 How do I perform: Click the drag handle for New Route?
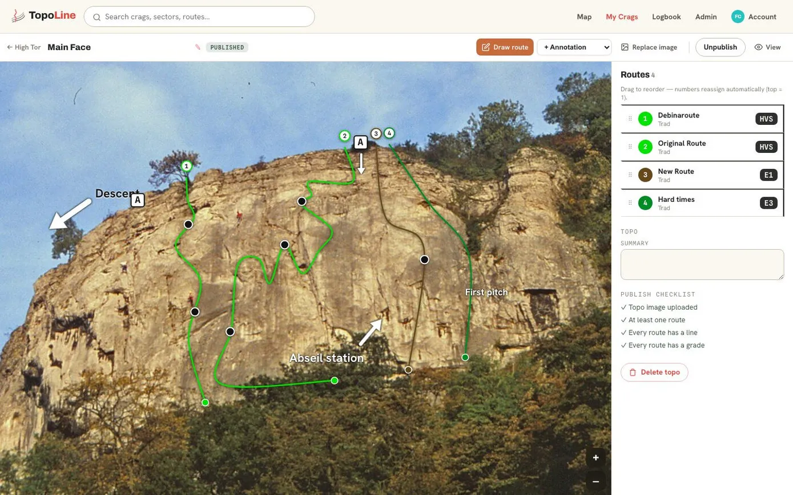tap(630, 175)
